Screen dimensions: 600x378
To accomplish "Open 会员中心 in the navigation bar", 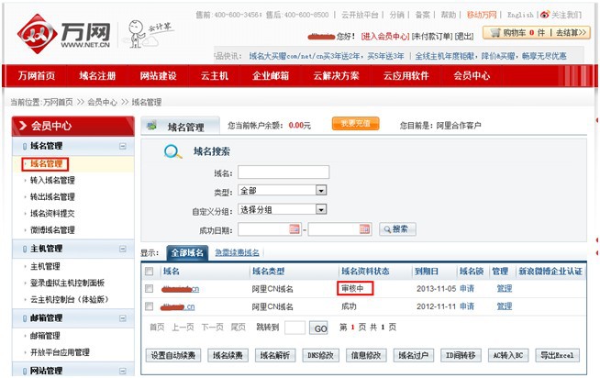I will [x=472, y=76].
